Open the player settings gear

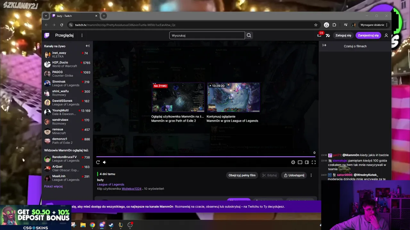tap(293, 162)
